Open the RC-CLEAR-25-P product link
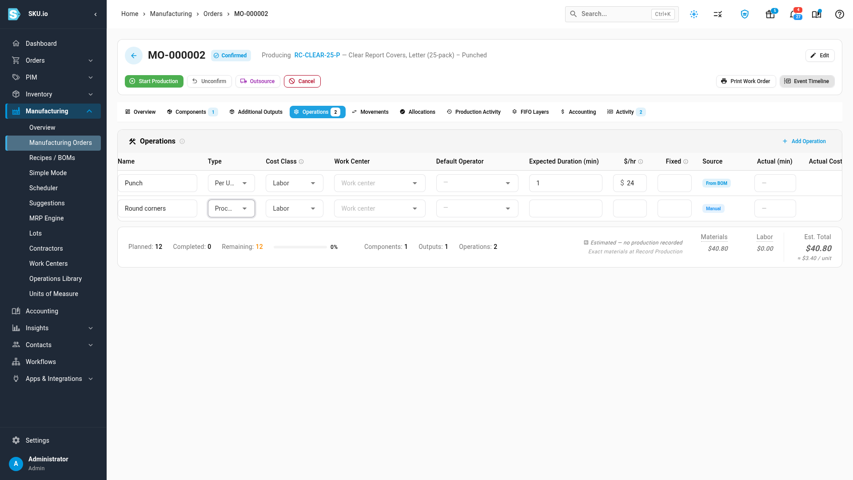 (317, 56)
